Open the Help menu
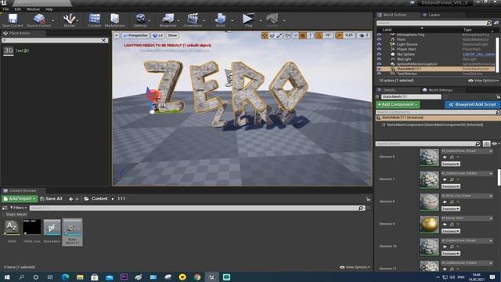This screenshot has height=282, width=501. pos(49,9)
